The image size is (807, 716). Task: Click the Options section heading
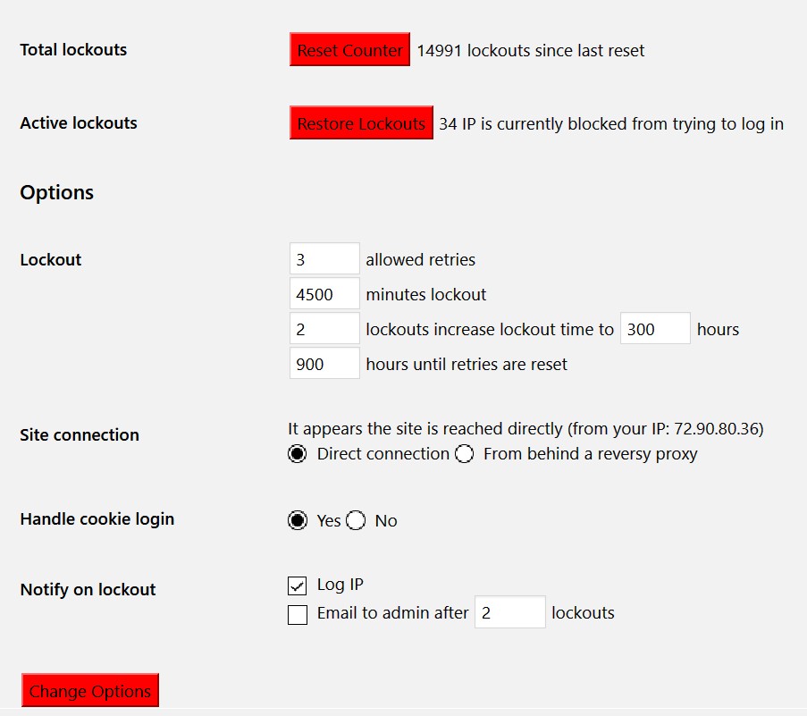(x=57, y=193)
